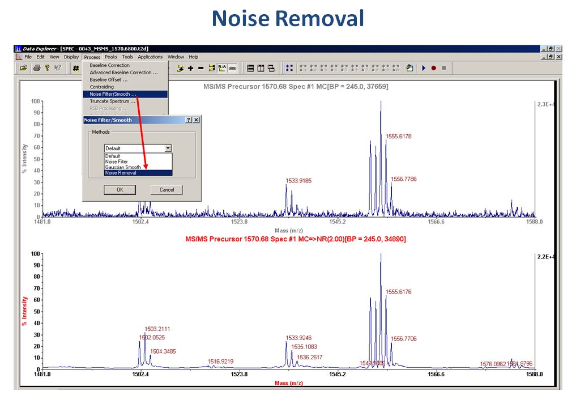Image resolution: width=576 pixels, height=399 pixels.
Task: Click OK in Noise Filter/Smooth dialog
Action: [120, 190]
